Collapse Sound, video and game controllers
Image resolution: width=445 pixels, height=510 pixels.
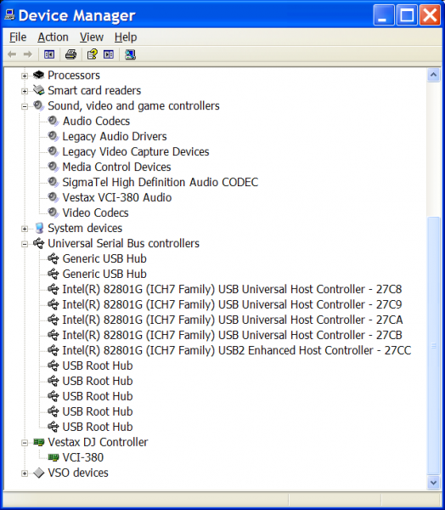(x=25, y=106)
